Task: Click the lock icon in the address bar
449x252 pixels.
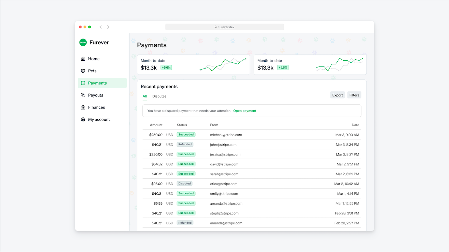Action: 215,27
